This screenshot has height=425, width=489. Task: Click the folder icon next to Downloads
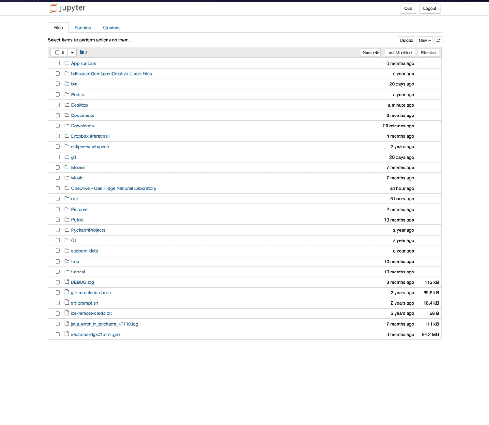(x=67, y=126)
